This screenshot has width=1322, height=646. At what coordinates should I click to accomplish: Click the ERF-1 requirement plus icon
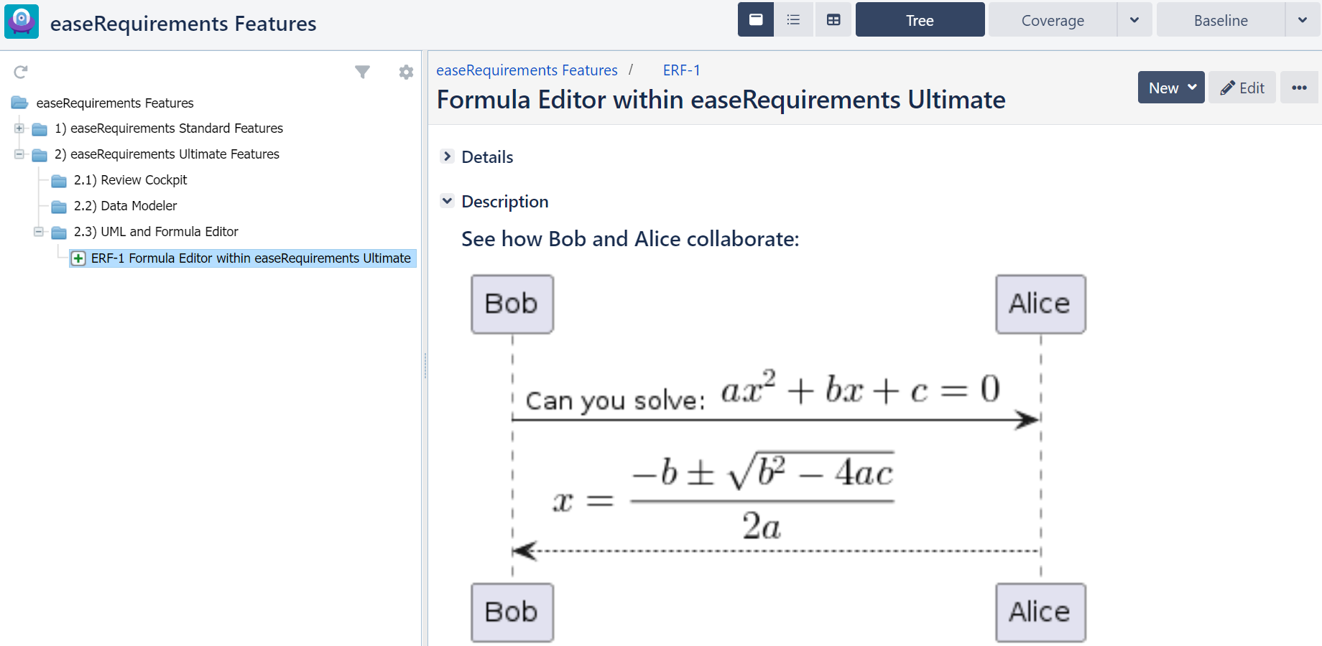coord(78,258)
